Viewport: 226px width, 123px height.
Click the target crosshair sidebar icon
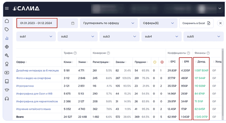click(x=7, y=47)
